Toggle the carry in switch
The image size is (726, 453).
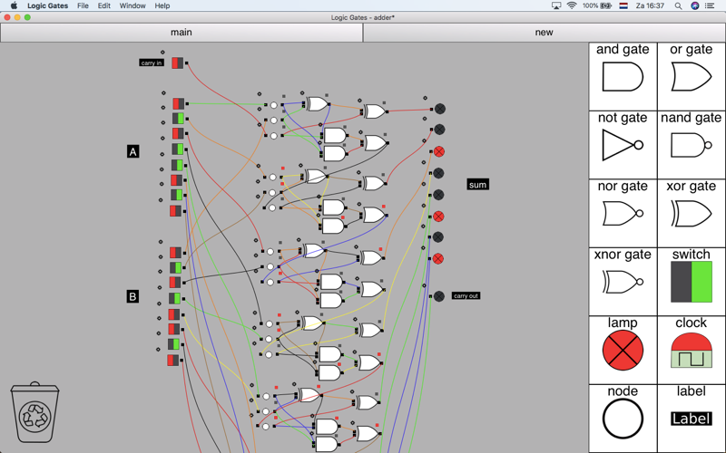point(178,63)
